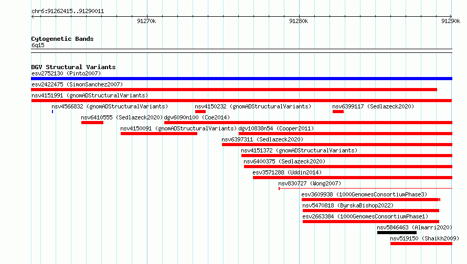467x264 pixels.
Task: Open nsv5846463 (Almarri2020) label
Action: click(x=415, y=227)
